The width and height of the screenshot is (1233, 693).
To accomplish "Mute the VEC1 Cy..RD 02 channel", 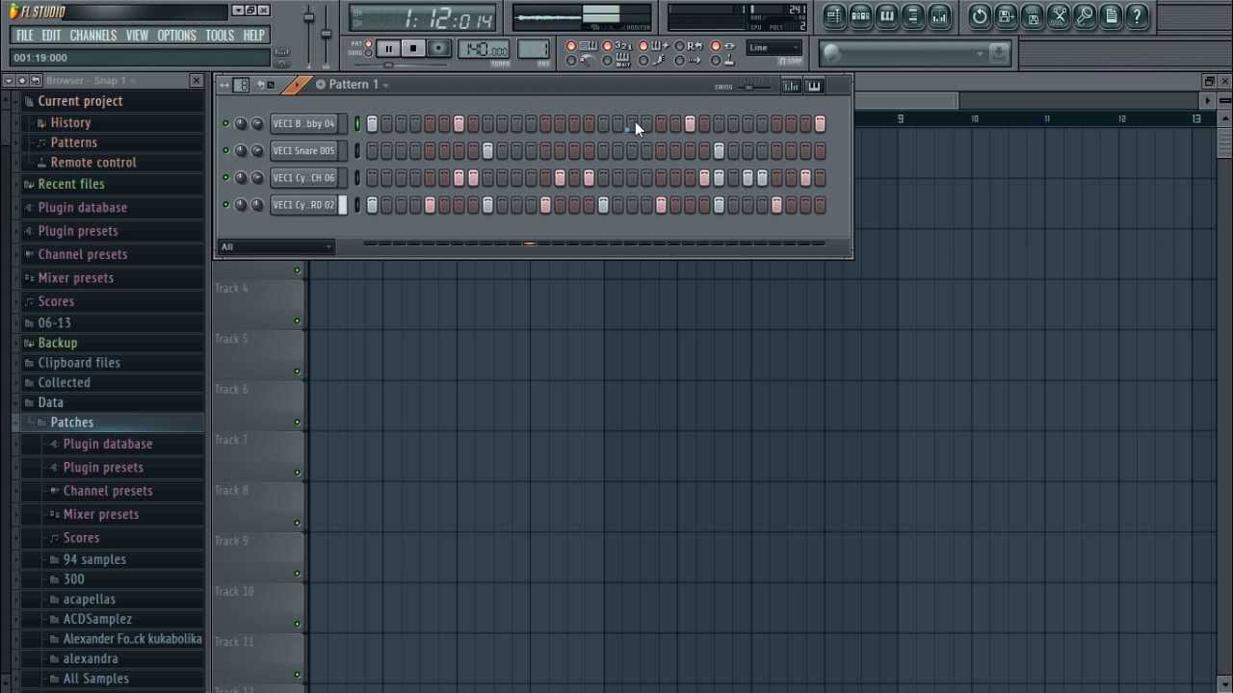I will click(x=226, y=204).
